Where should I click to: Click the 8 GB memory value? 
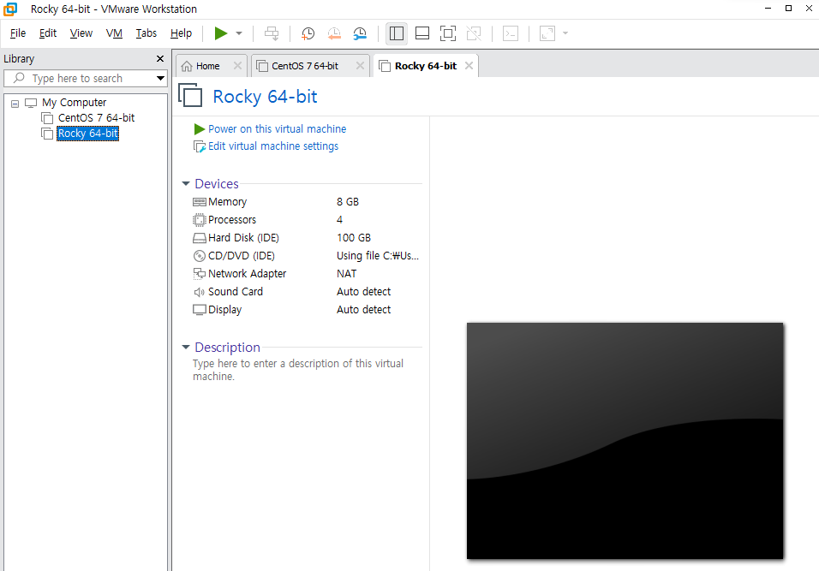tap(347, 202)
